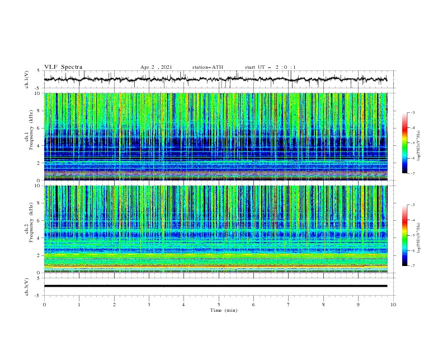Screen dimensions: 443x342
Task: Click the "7" tick on the Time axis
Action: (289, 305)
